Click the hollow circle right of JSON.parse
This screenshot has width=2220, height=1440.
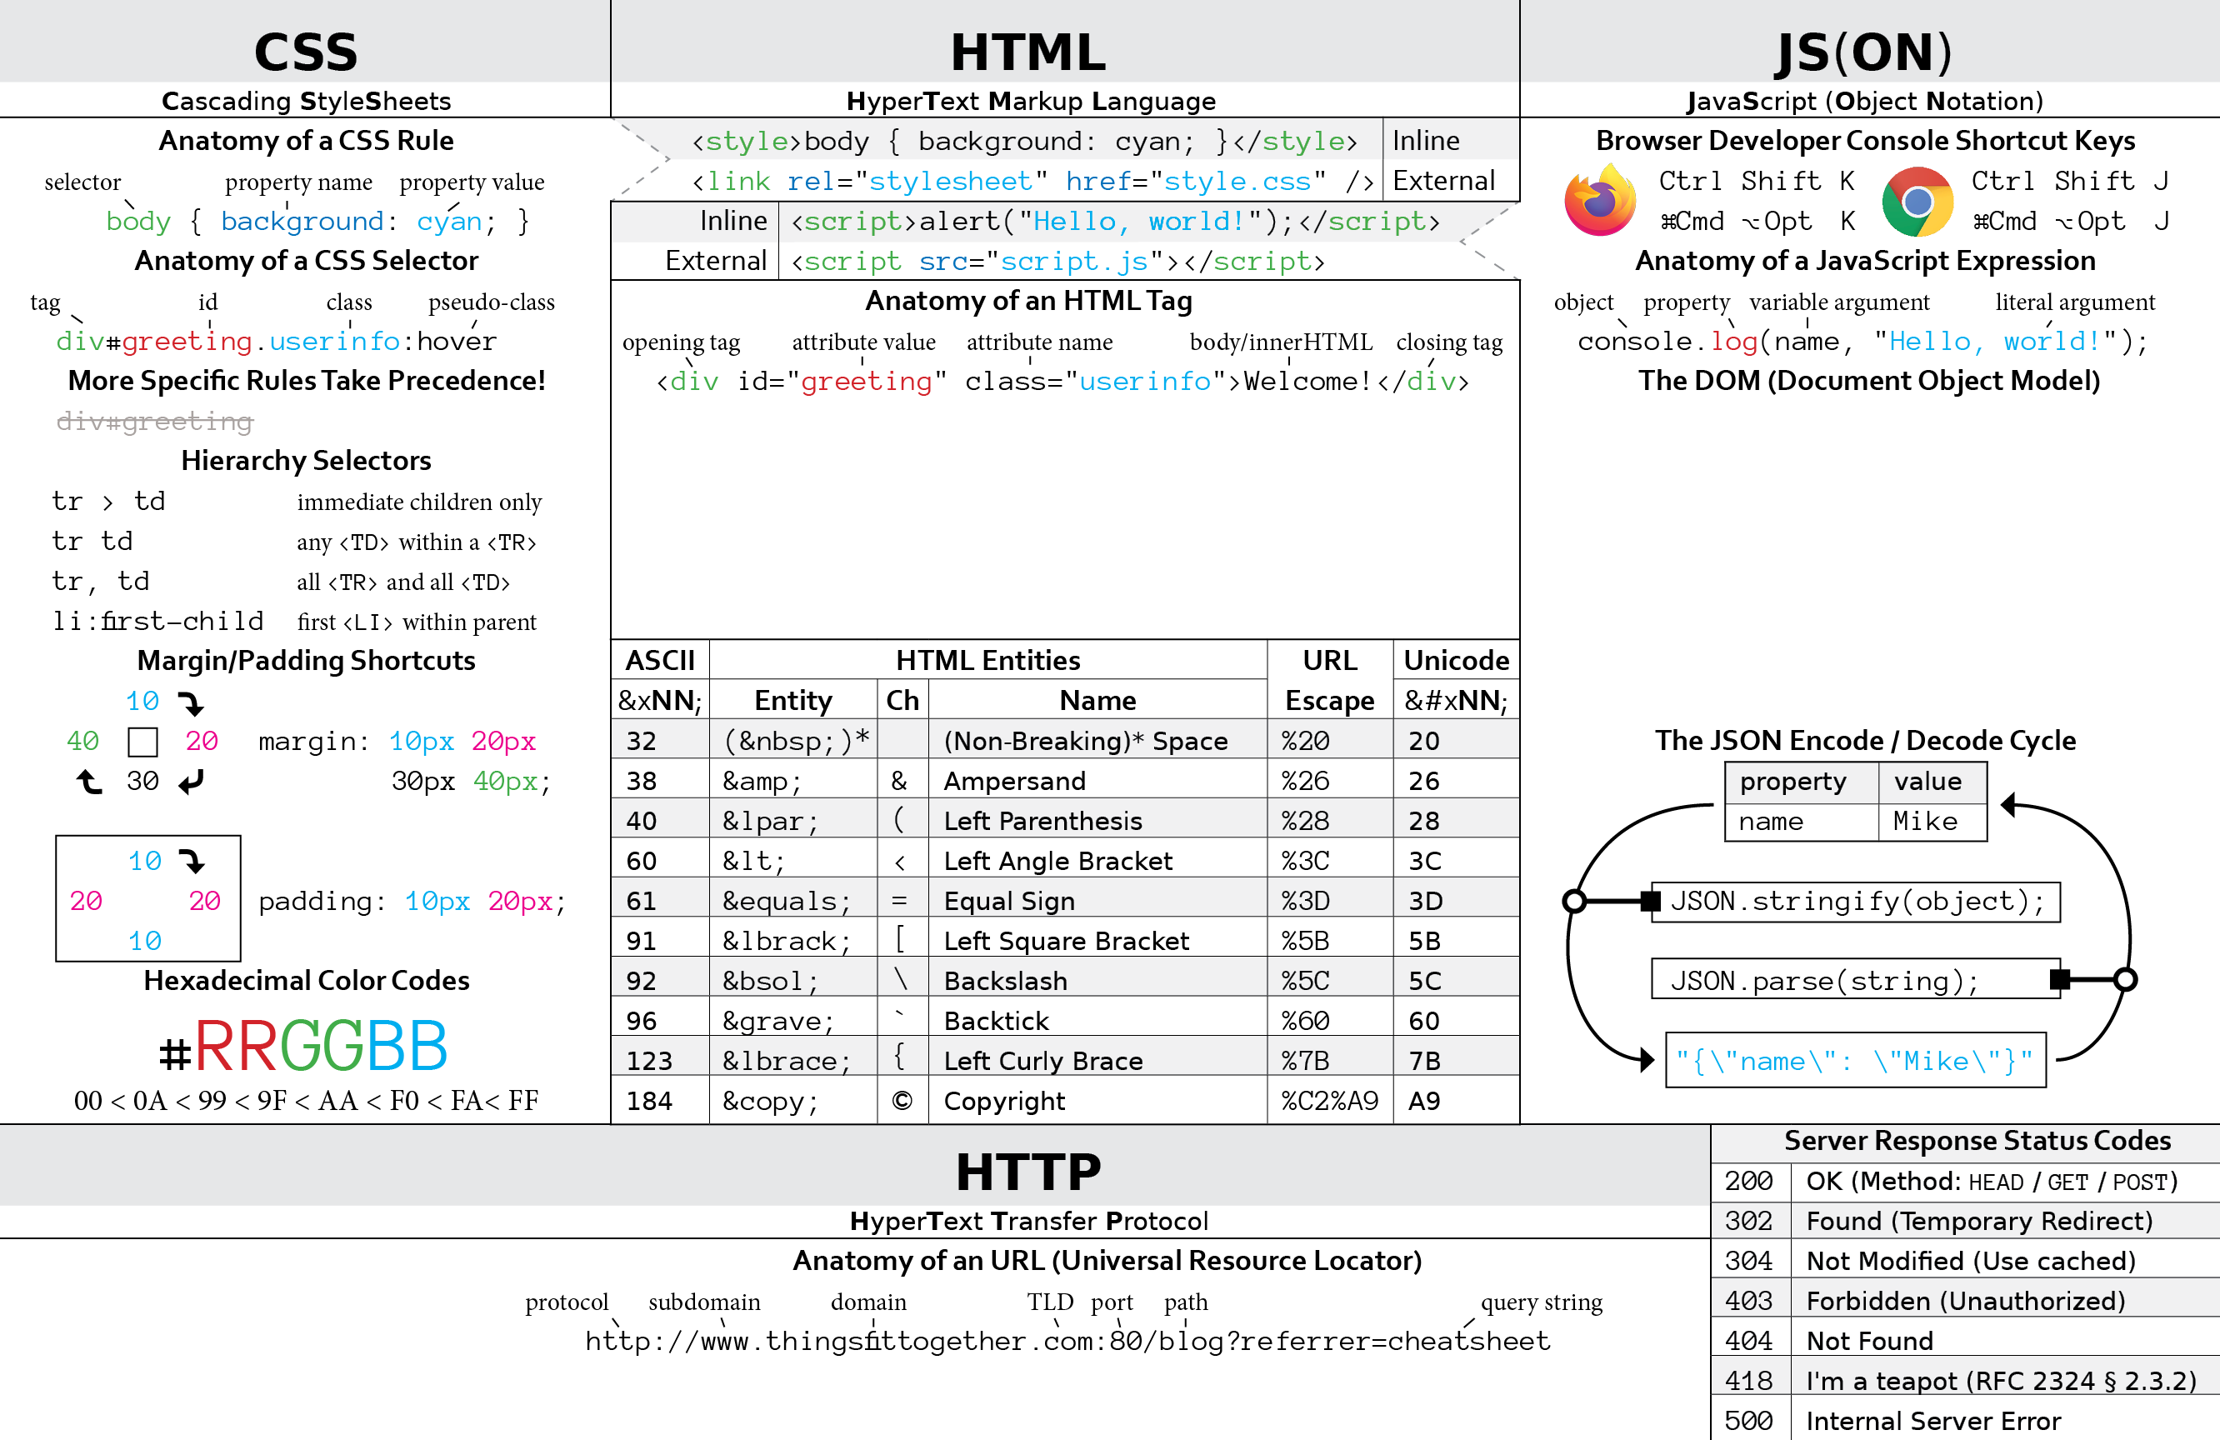pyautogui.click(x=2126, y=979)
